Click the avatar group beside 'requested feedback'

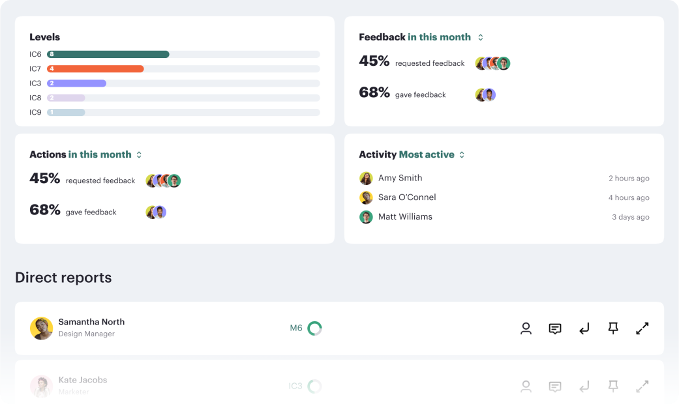coord(492,63)
